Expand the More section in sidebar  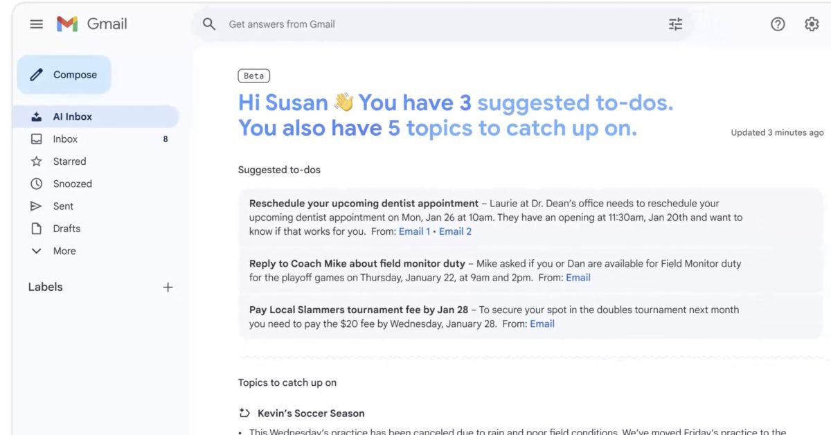coord(64,251)
